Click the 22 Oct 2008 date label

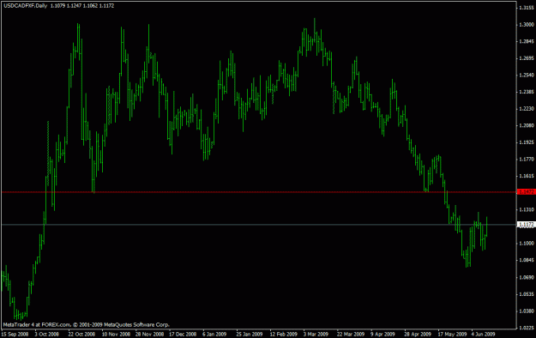click(x=81, y=334)
